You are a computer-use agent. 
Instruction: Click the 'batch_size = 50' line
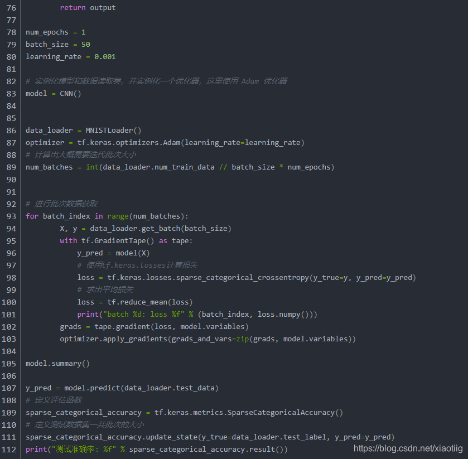tap(57, 45)
